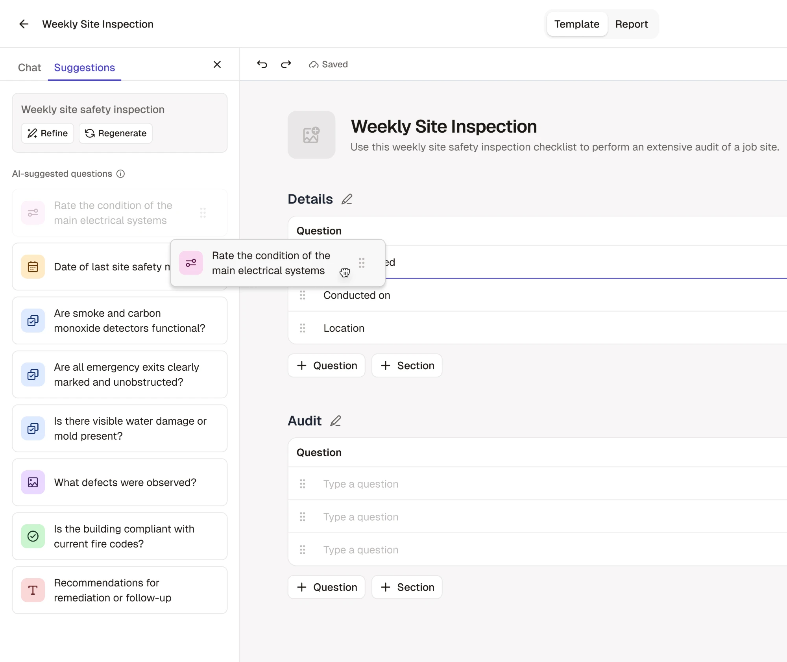Grab the drag handle for Location row
Screen dimensions: 787x662
click(303, 328)
